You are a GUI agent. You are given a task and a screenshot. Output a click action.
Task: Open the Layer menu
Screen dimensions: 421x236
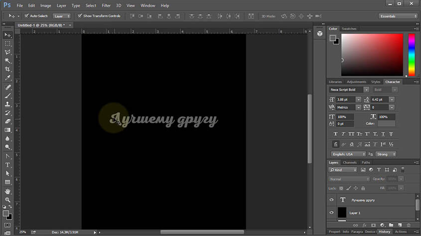click(61, 5)
